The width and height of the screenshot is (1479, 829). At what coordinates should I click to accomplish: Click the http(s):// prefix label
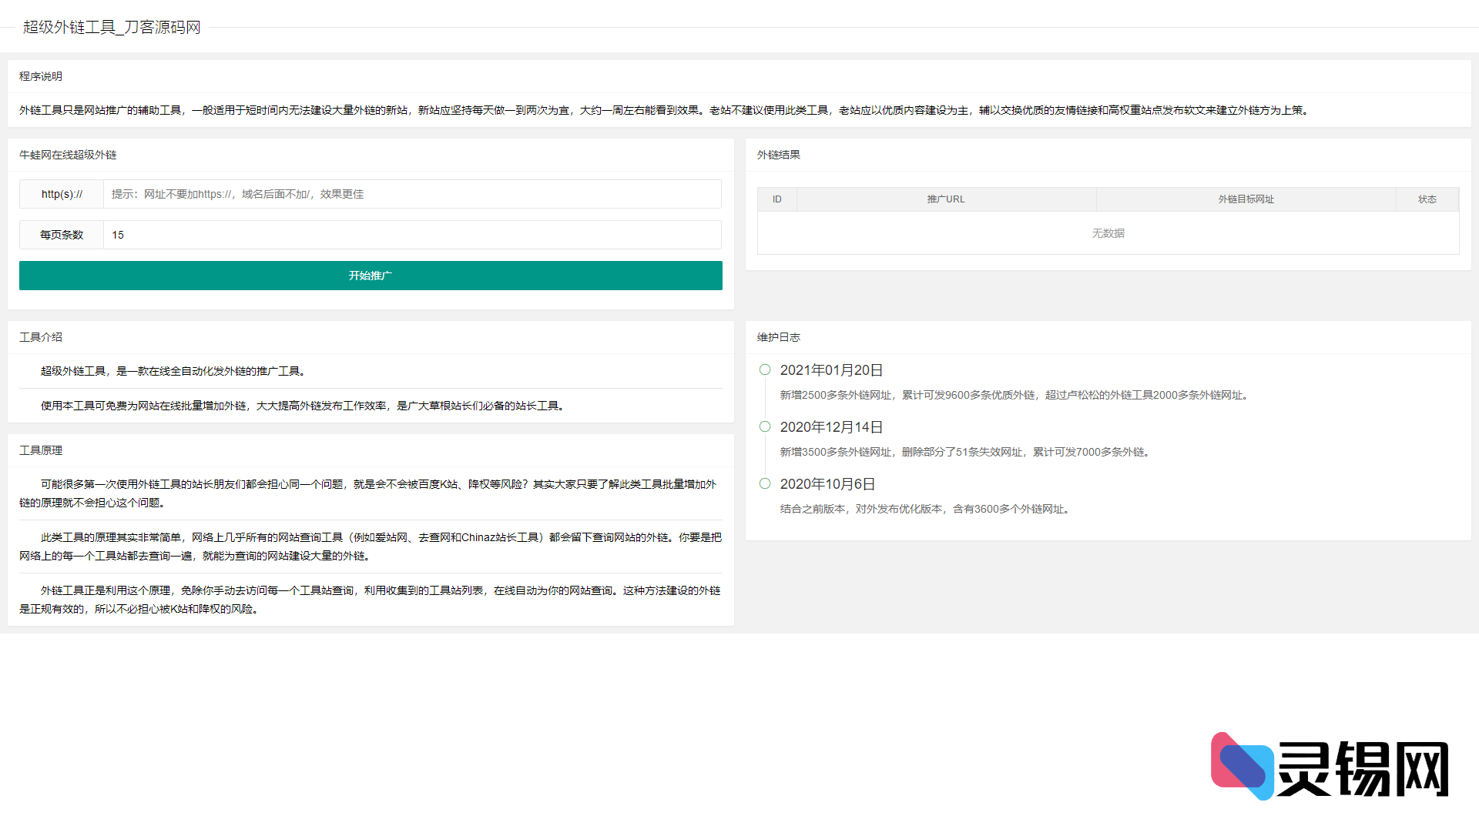pos(62,194)
